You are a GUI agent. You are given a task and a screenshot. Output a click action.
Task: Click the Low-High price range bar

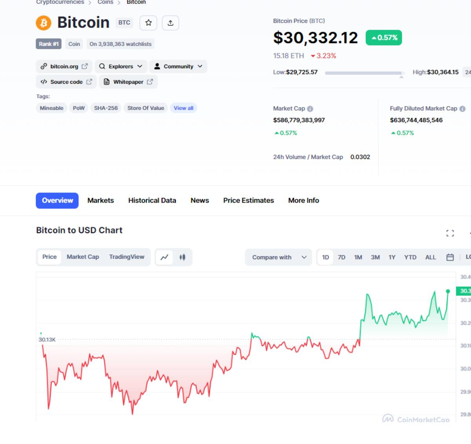click(363, 73)
